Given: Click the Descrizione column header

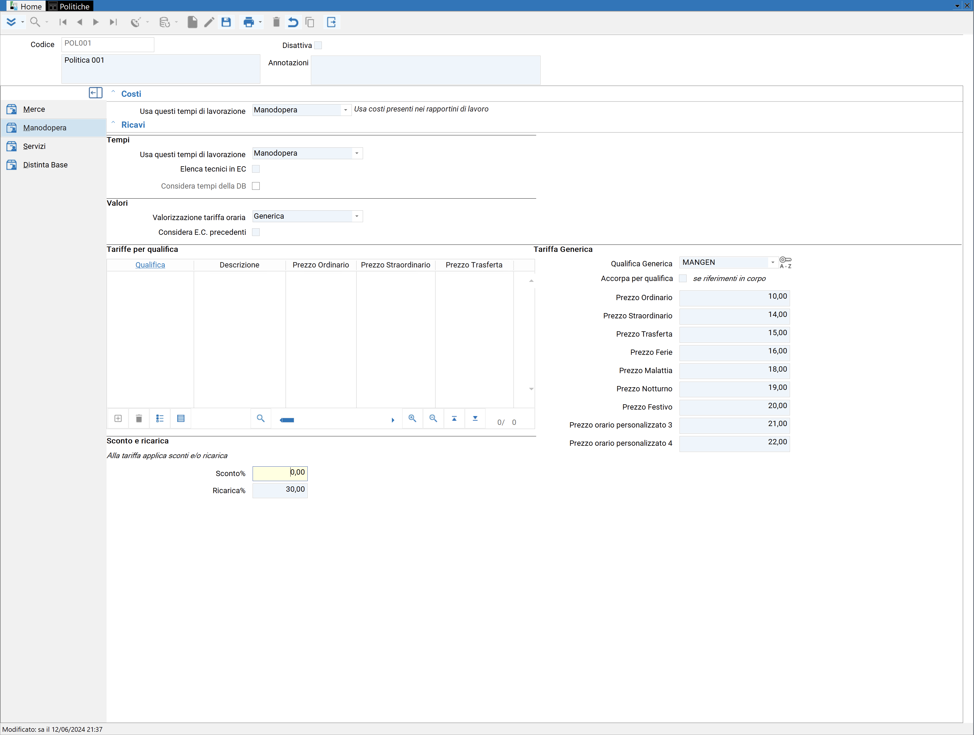Looking at the screenshot, I should 240,265.
